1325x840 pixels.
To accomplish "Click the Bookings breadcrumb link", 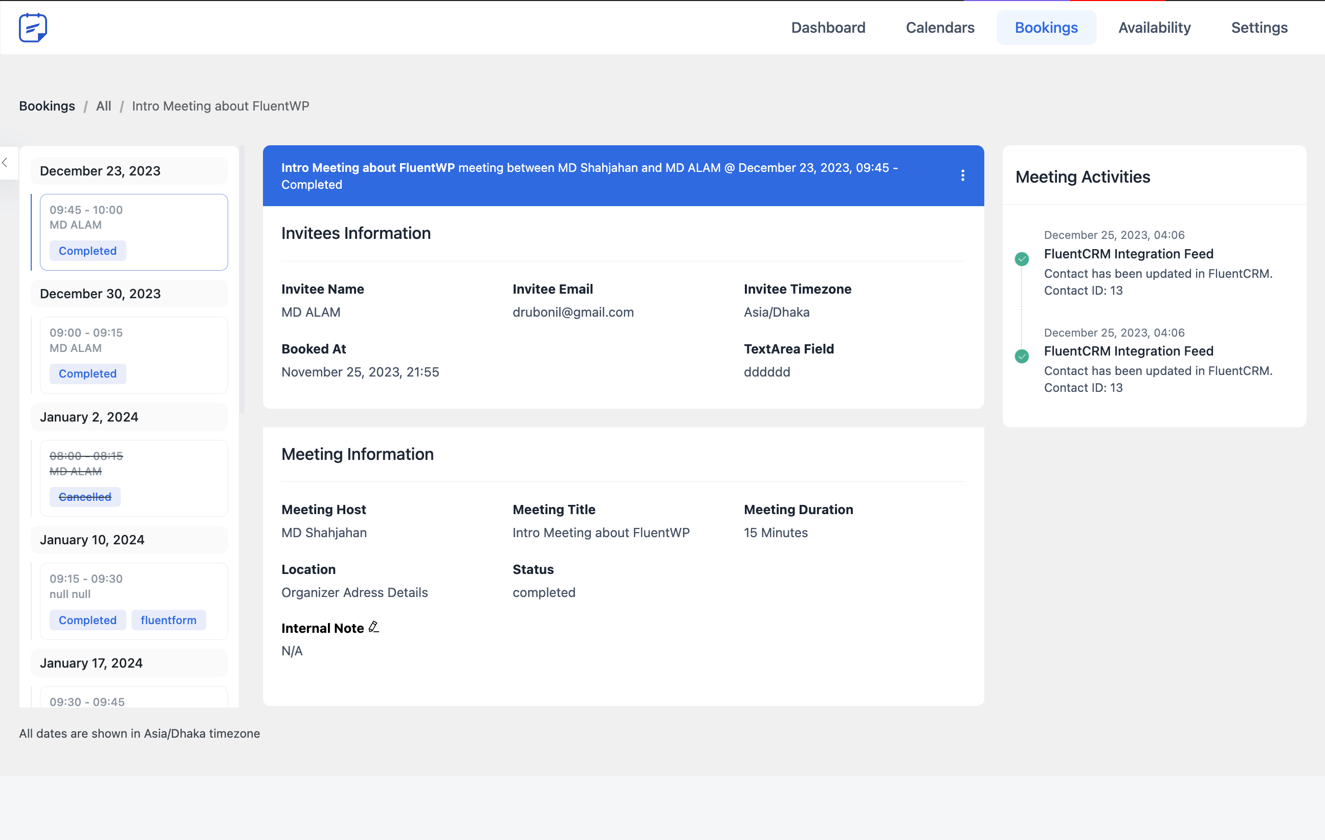I will [x=47, y=105].
